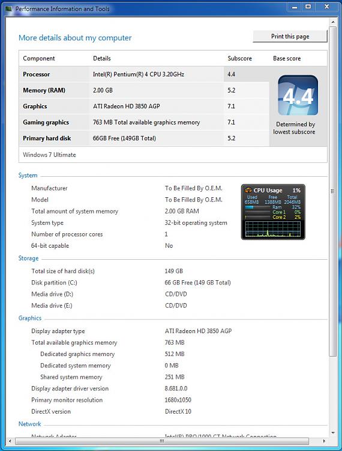Click the DirectX 10 value
The width and height of the screenshot is (342, 451).
click(178, 411)
